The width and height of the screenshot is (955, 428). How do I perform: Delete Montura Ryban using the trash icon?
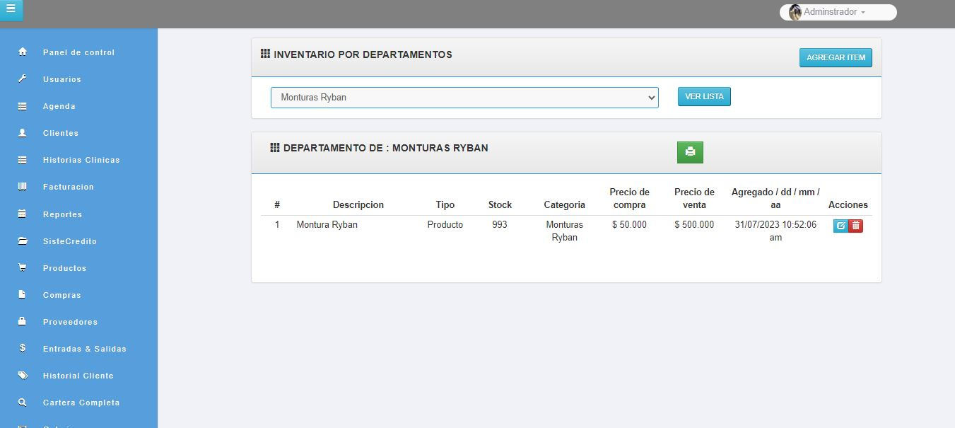click(x=856, y=226)
